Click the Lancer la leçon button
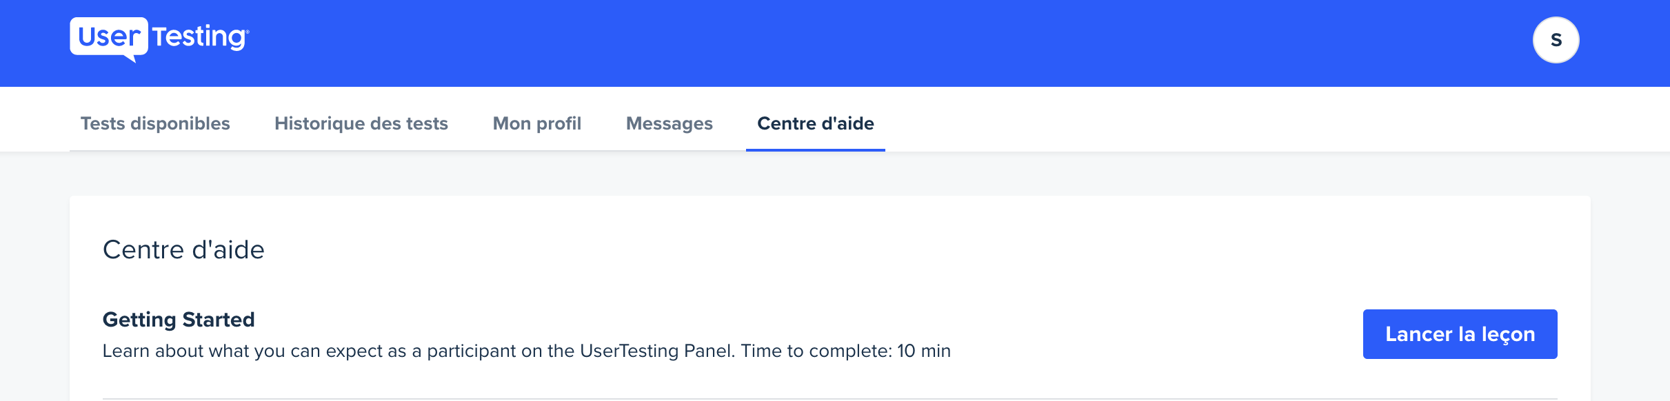Viewport: 1670px width, 401px height. point(1460,334)
